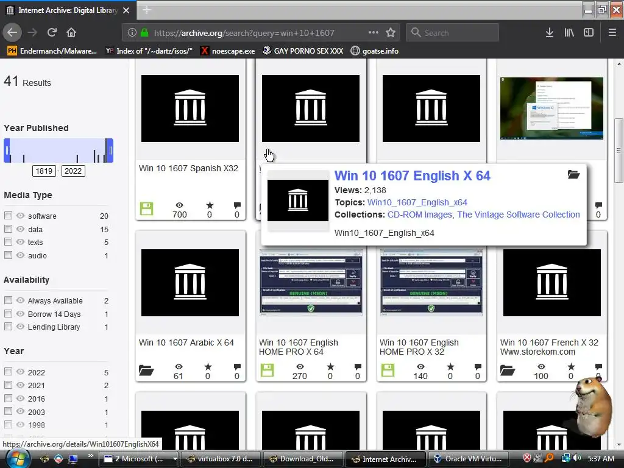Click the folder icon under French X 32
Viewport: 624px width, 468px height.
[x=508, y=370]
